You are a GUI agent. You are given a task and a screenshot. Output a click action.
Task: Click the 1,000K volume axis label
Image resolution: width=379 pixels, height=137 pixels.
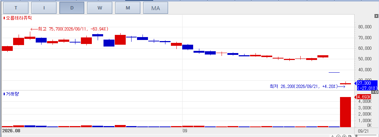coord(365,120)
